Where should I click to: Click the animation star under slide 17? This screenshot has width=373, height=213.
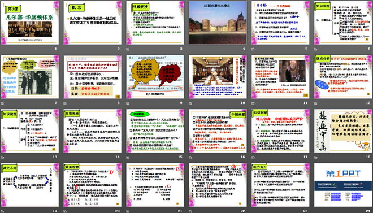click(x=253, y=157)
